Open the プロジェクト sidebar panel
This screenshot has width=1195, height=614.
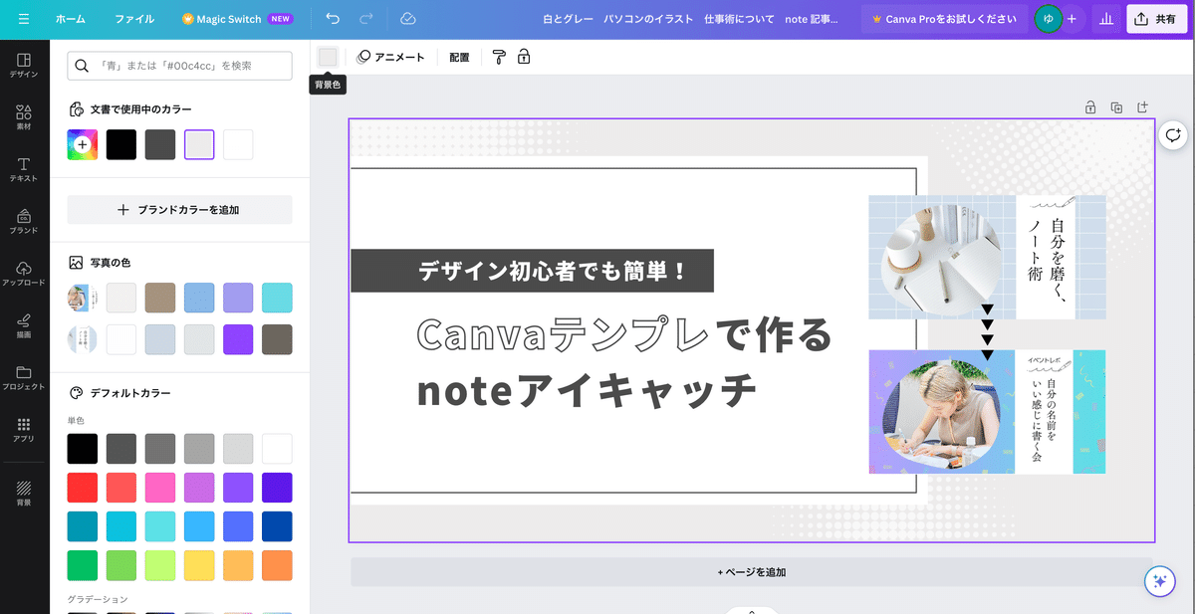pyautogui.click(x=24, y=377)
